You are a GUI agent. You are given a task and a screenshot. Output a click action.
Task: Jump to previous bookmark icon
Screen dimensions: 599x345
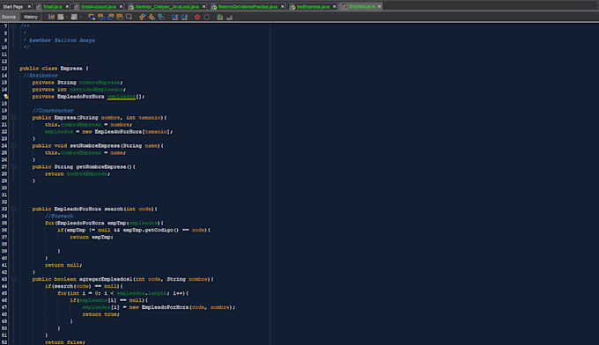[x=143, y=17]
